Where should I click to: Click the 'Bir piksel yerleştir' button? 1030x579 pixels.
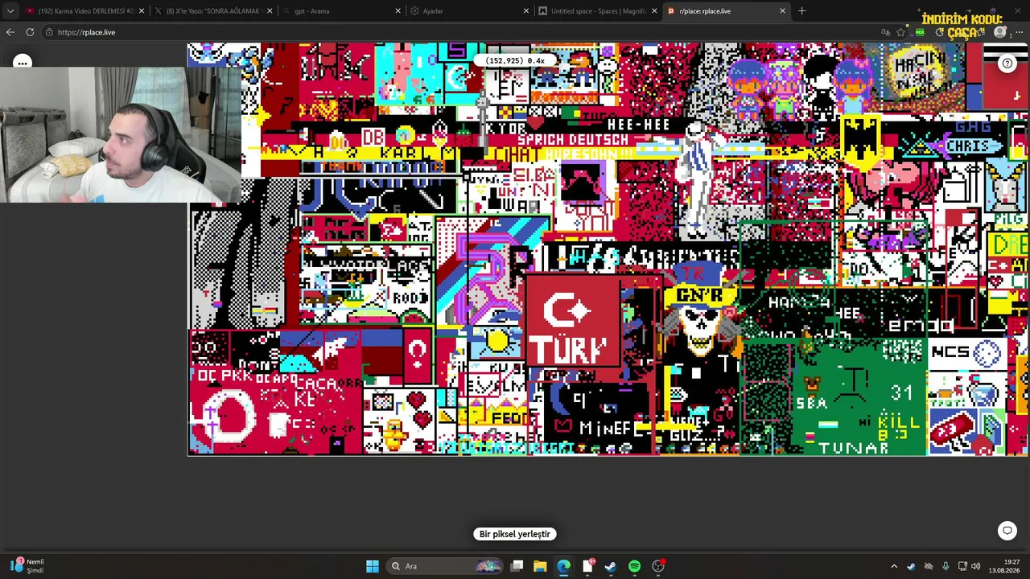click(x=515, y=534)
